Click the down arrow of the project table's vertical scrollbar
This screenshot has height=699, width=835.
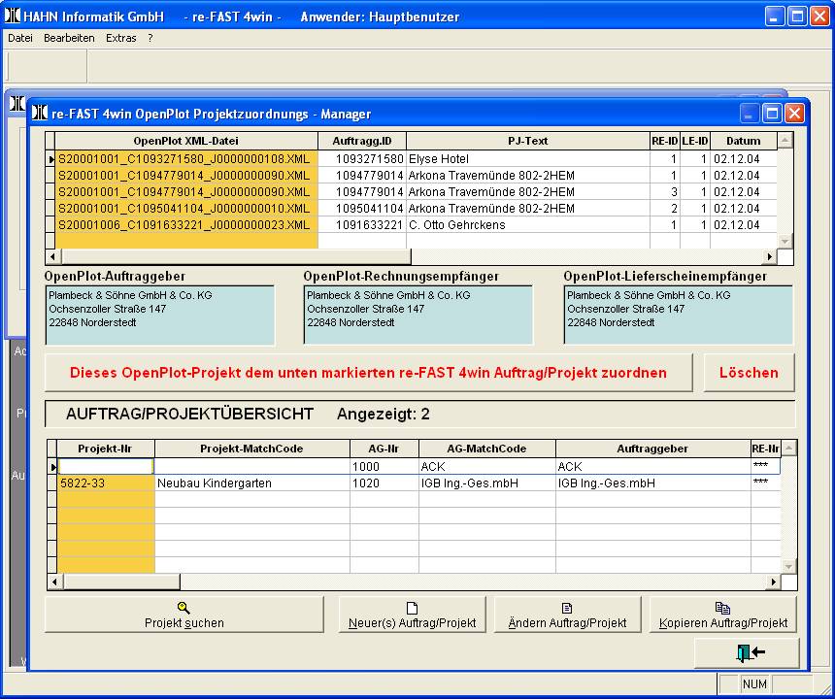pyautogui.click(x=788, y=566)
